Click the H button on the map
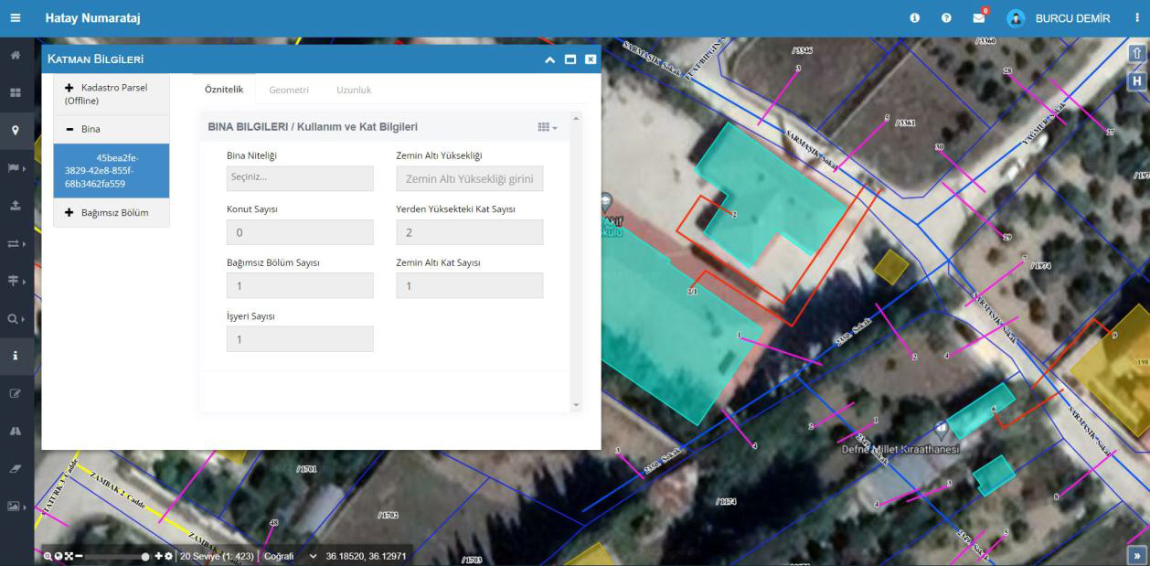 pos(1137,80)
